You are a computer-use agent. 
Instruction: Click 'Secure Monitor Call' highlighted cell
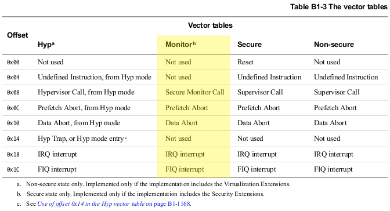(195, 92)
